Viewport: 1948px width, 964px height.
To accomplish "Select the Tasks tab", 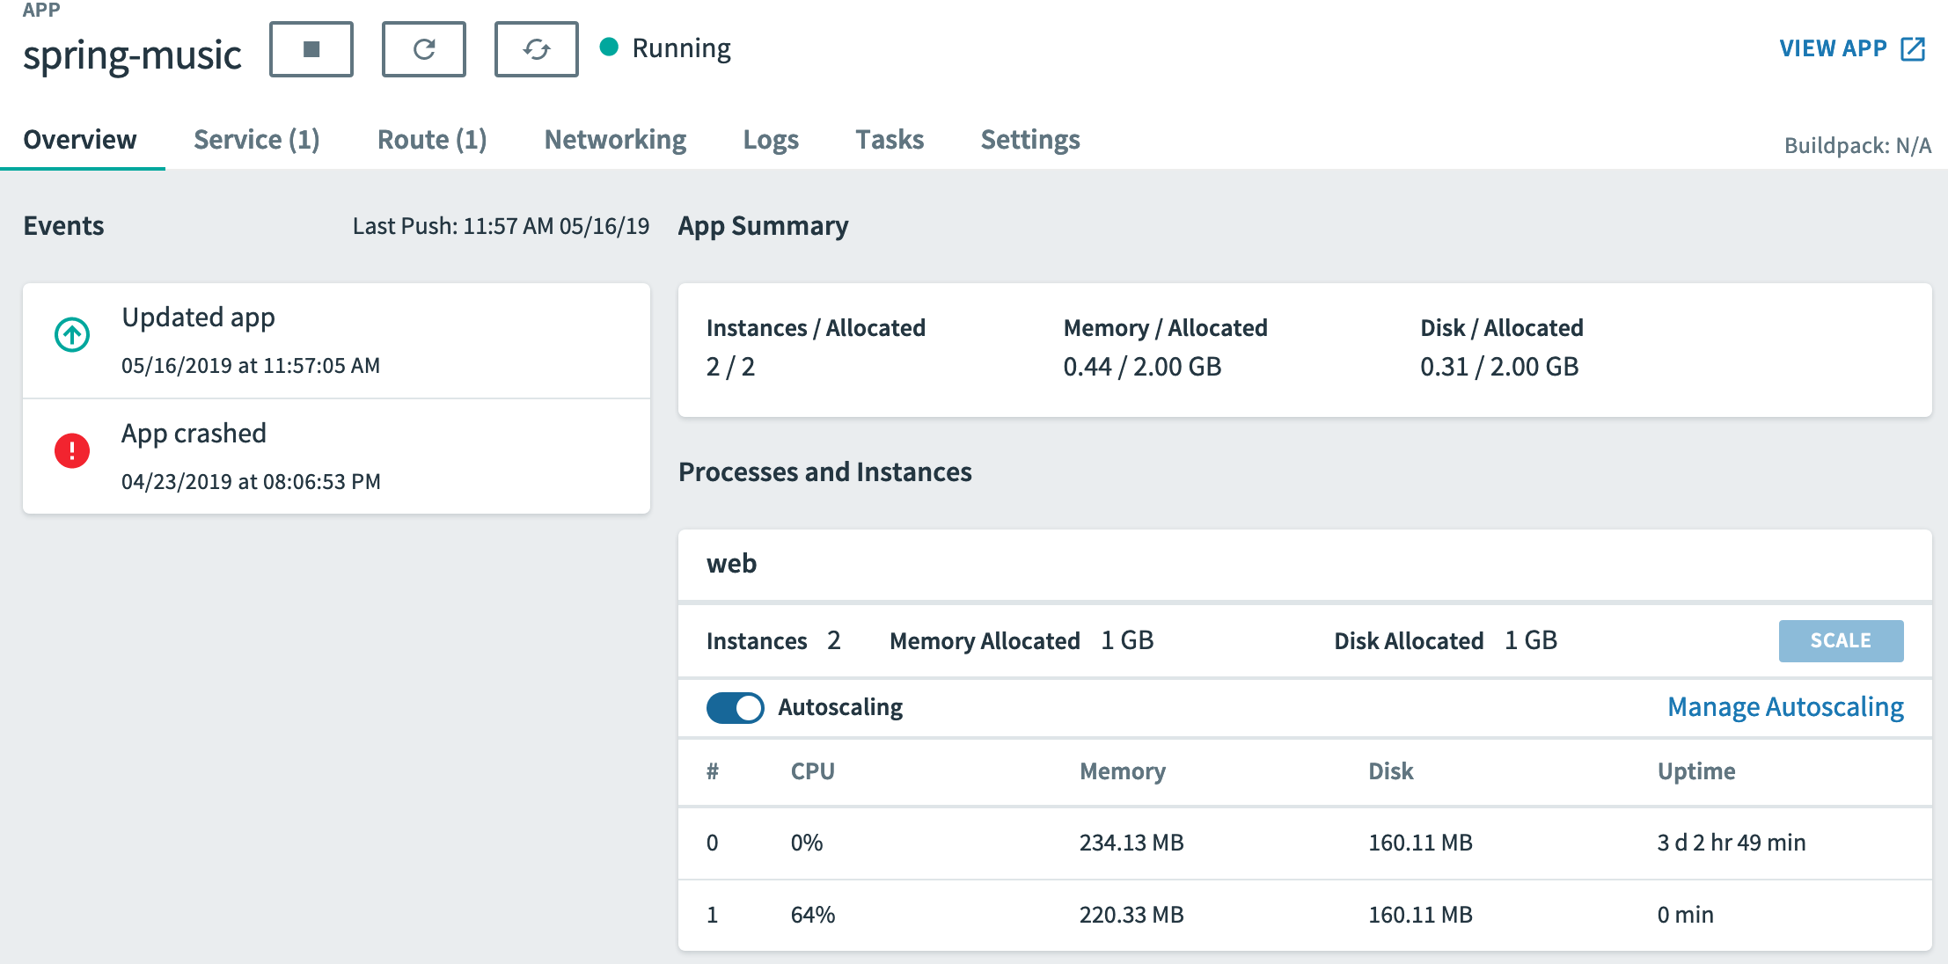I will click(890, 139).
